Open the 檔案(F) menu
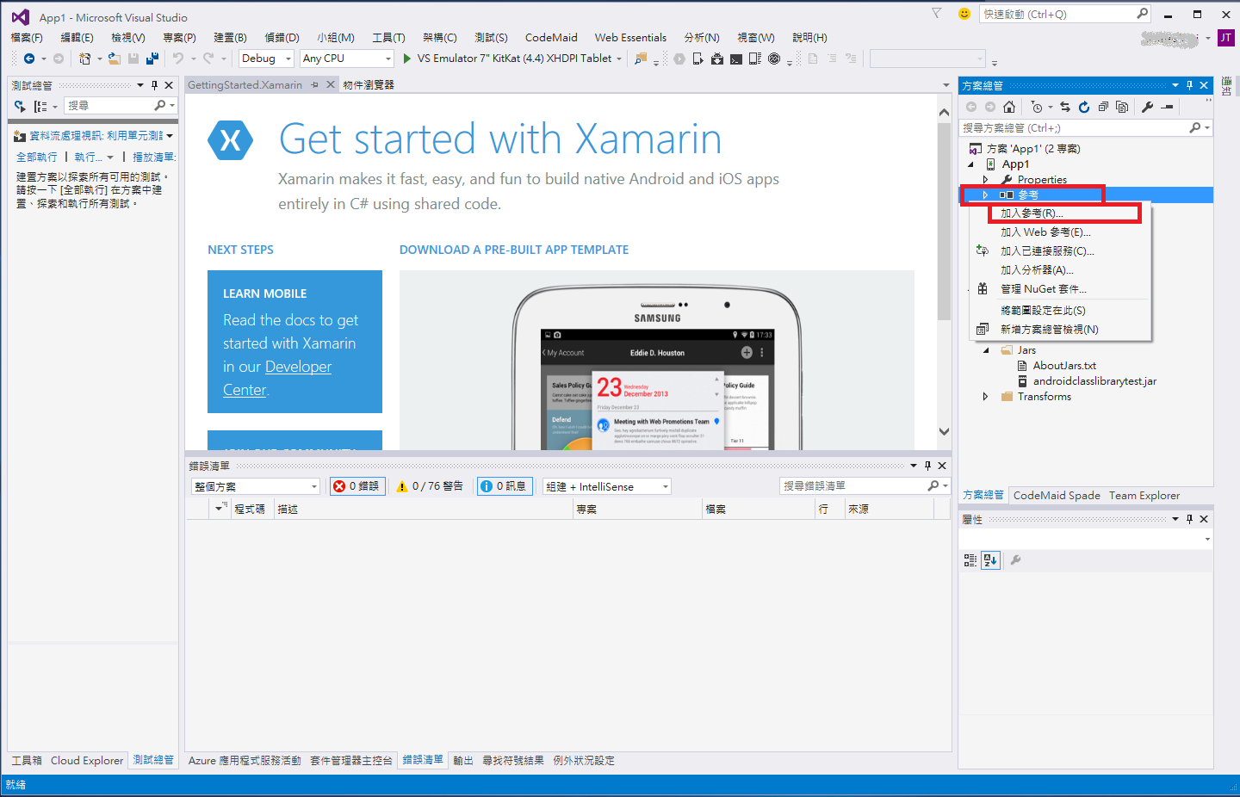 27,38
